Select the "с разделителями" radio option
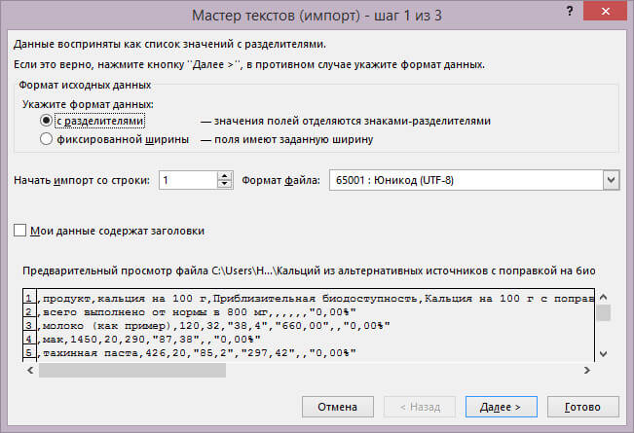 [46, 121]
